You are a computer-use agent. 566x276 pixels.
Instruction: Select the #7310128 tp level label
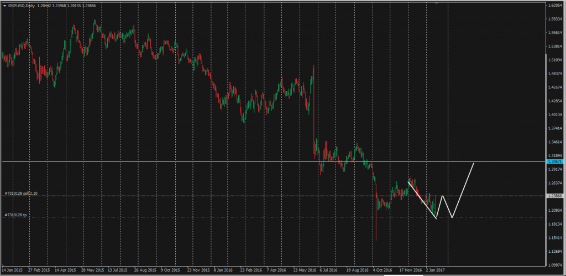click(15, 215)
